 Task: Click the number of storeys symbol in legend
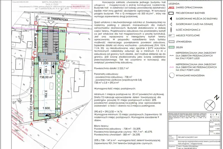tap(171, 30)
